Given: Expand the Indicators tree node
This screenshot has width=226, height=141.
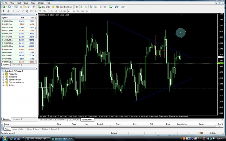Looking at the screenshot, I should 3,77.
